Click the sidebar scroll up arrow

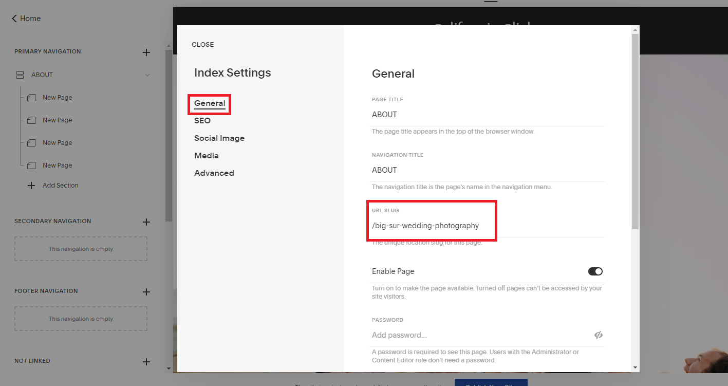(x=169, y=46)
